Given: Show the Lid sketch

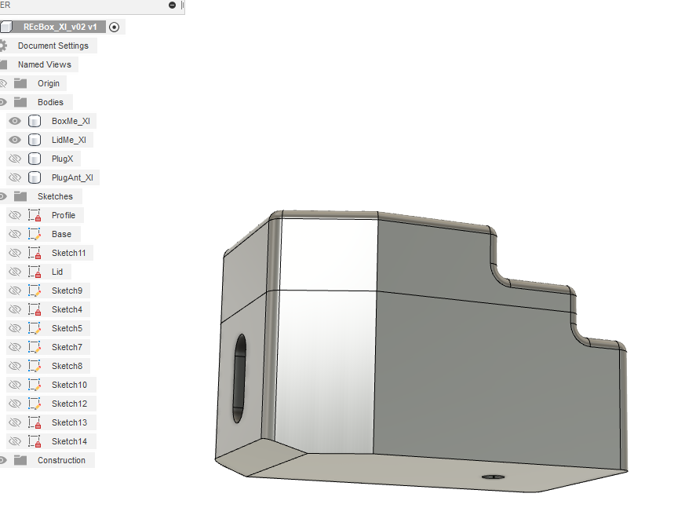Looking at the screenshot, I should pyautogui.click(x=15, y=272).
